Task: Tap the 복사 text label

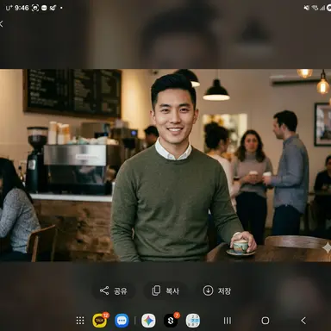Action: click(172, 291)
